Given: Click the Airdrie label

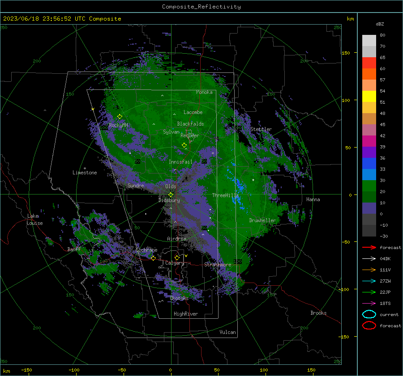Looking at the screenshot, I should [x=176, y=239].
